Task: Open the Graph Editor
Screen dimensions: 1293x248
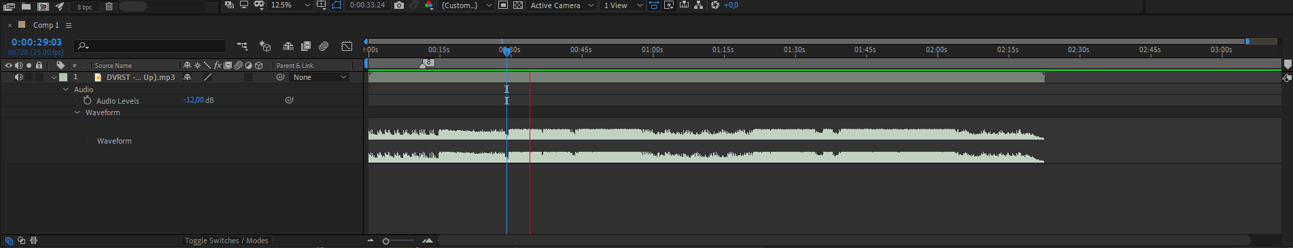Action: (x=347, y=46)
